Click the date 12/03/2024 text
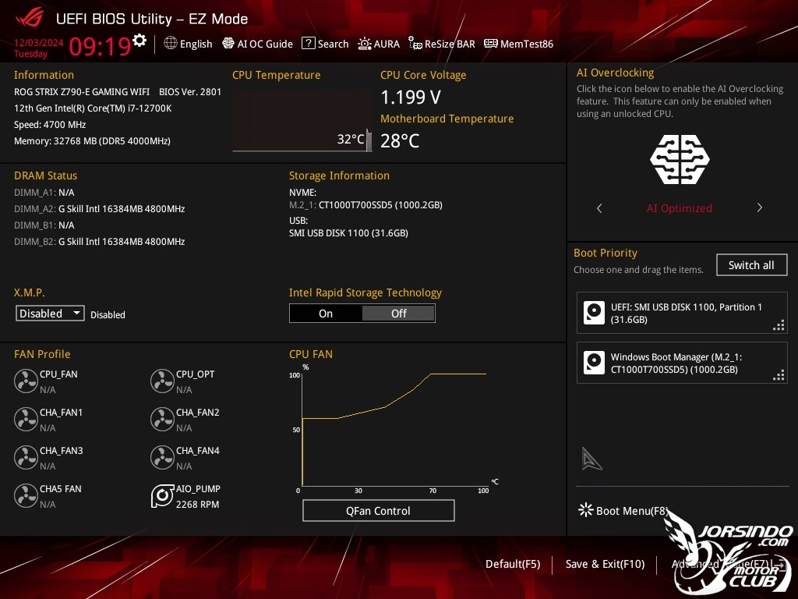The height and width of the screenshot is (599, 798). 38,42
